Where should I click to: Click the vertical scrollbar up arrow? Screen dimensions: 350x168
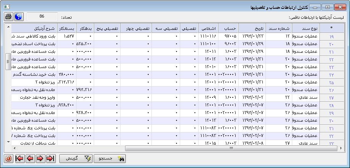coord(8,26)
